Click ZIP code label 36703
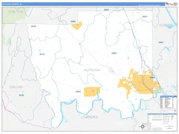Screen dimensions: 179x134 tap(21, 95)
